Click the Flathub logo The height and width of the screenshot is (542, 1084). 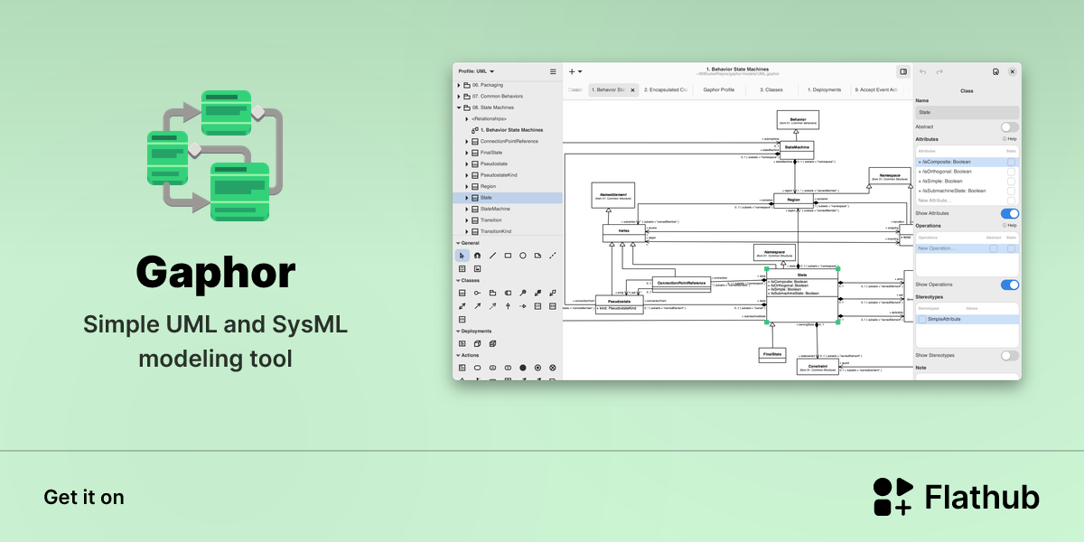click(956, 497)
